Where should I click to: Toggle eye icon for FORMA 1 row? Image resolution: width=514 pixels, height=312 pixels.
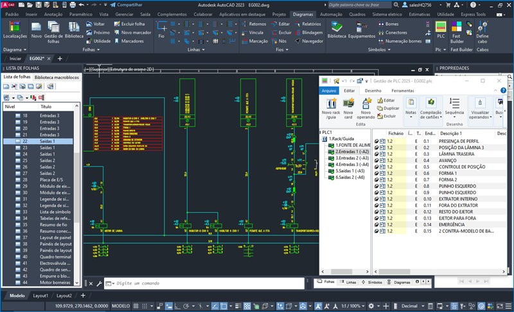point(377,173)
